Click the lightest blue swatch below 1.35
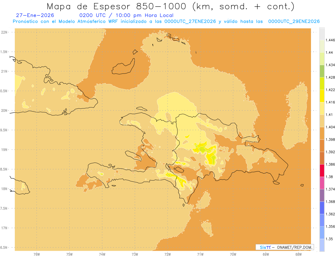The image size is (335, 258). [322, 245]
